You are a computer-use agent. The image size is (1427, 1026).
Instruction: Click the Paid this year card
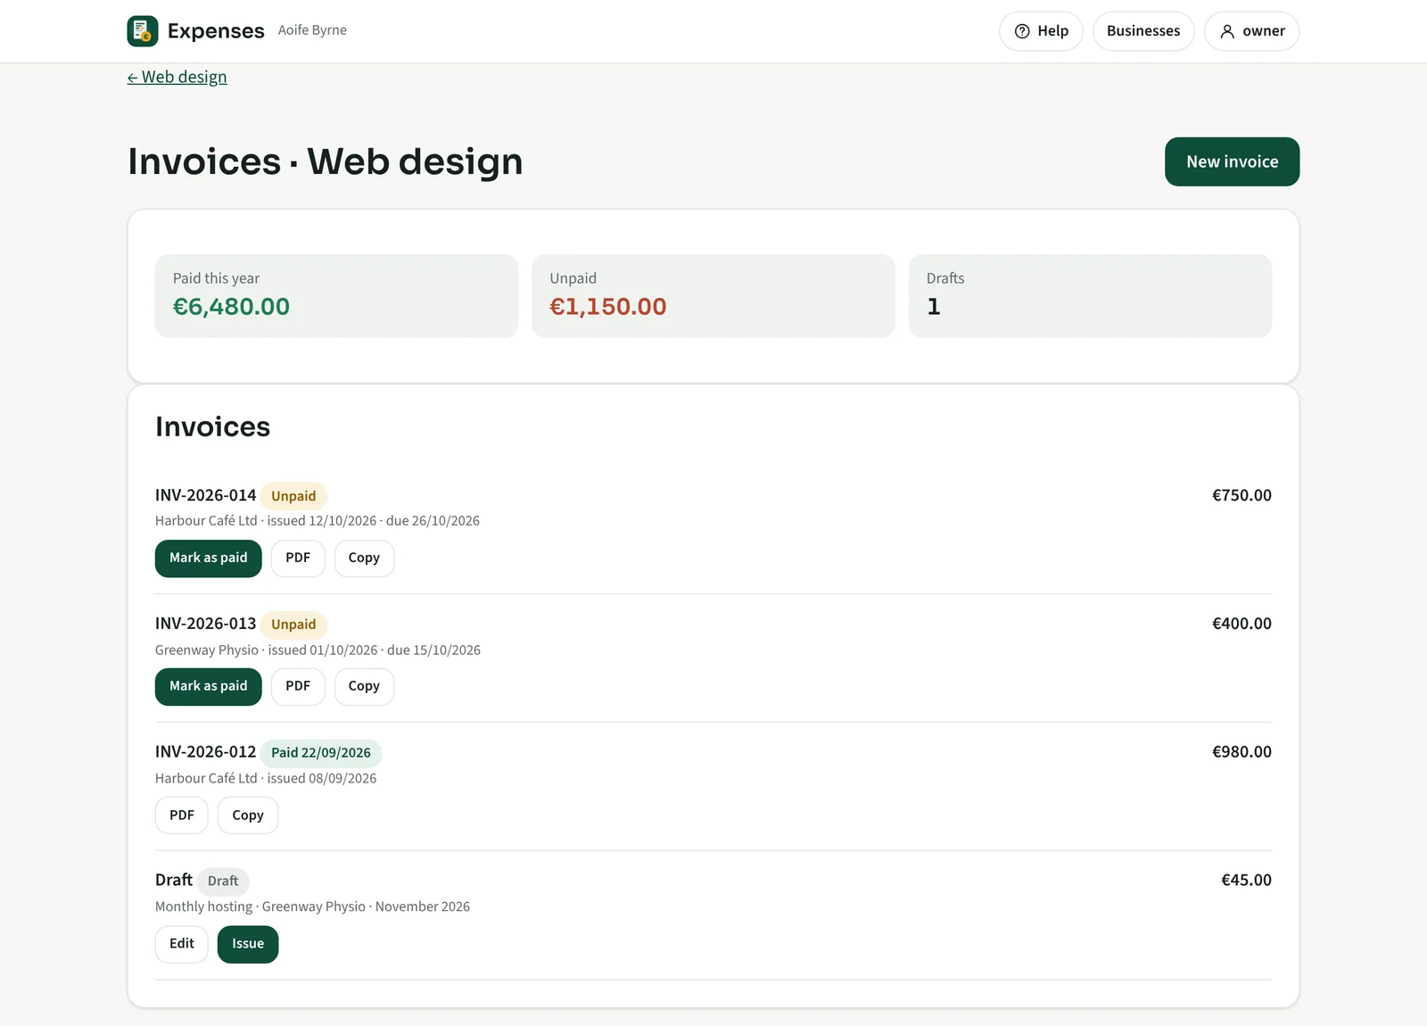(x=336, y=296)
